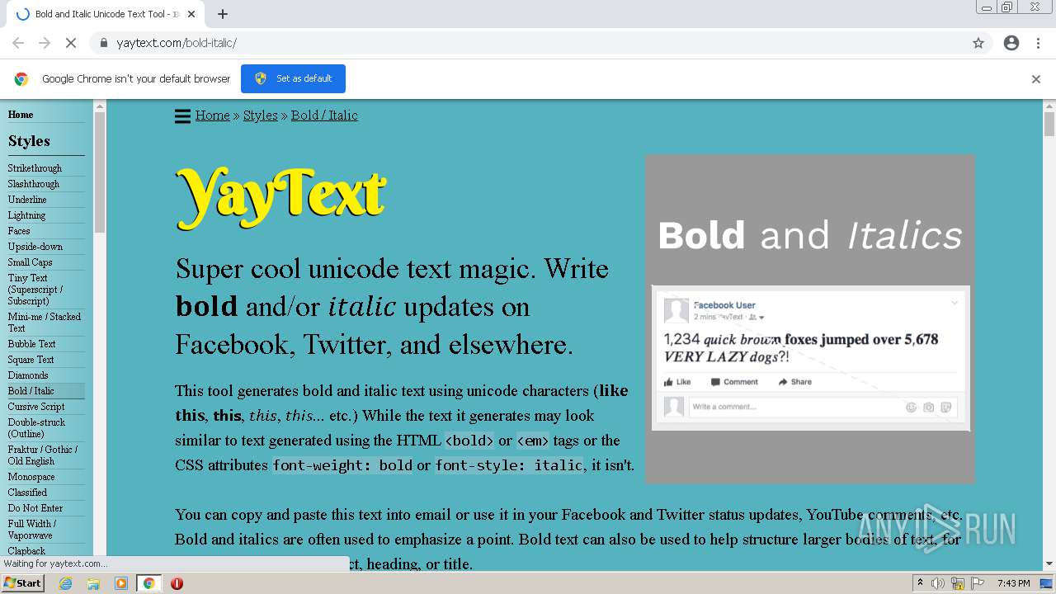Open Tiny Text (Superscript / Subscript) style
The width and height of the screenshot is (1056, 594).
click(35, 290)
